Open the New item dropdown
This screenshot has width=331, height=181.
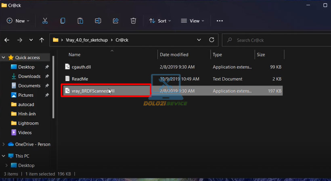click(19, 21)
